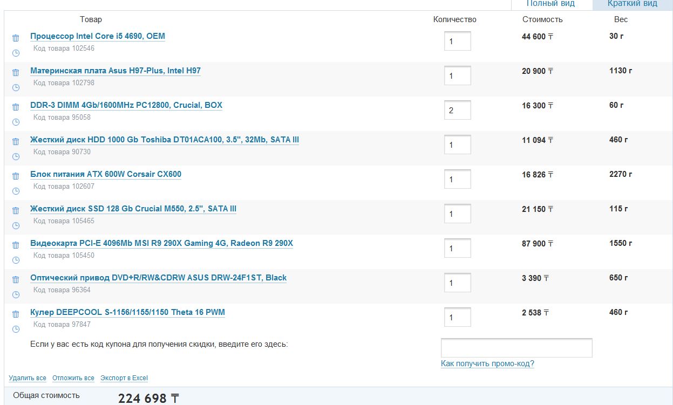Open Процессор Intel Core i5 4690 link
The image size is (673, 405).
[98, 36]
